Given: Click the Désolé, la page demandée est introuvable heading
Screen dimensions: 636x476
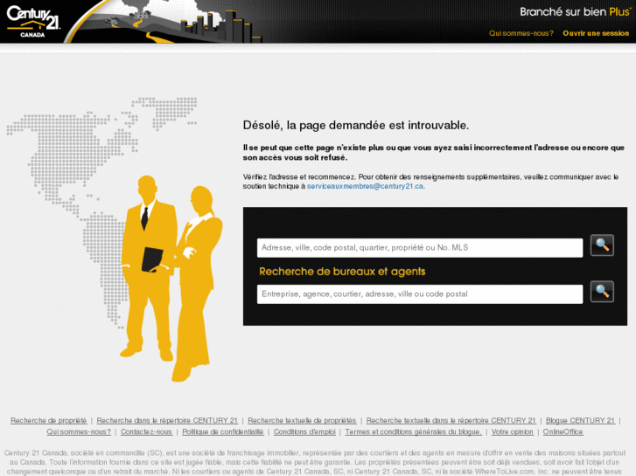Looking at the screenshot, I should [x=356, y=125].
